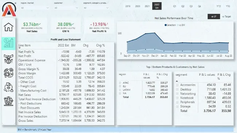Expand the APAC region row
This screenshot has width=237, height=133.
120,83
